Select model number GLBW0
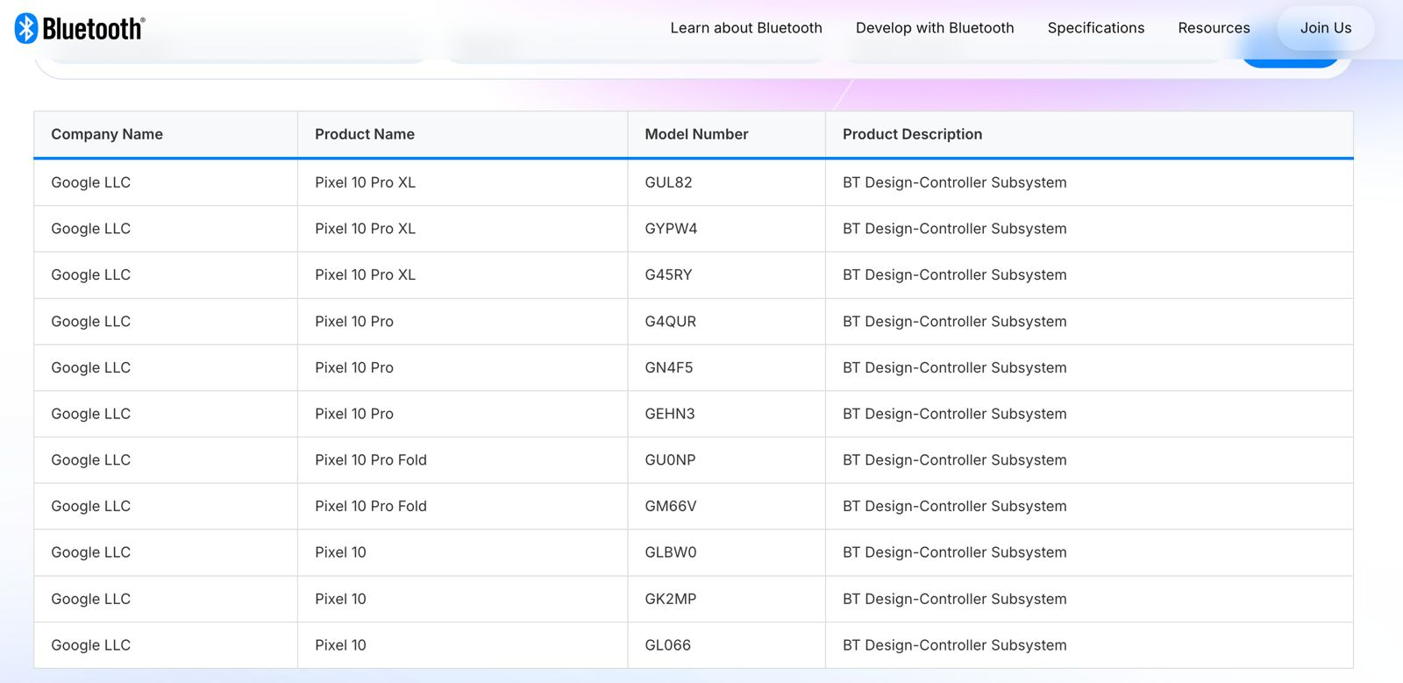Viewport: 1403px width, 683px height. pyautogui.click(x=670, y=552)
